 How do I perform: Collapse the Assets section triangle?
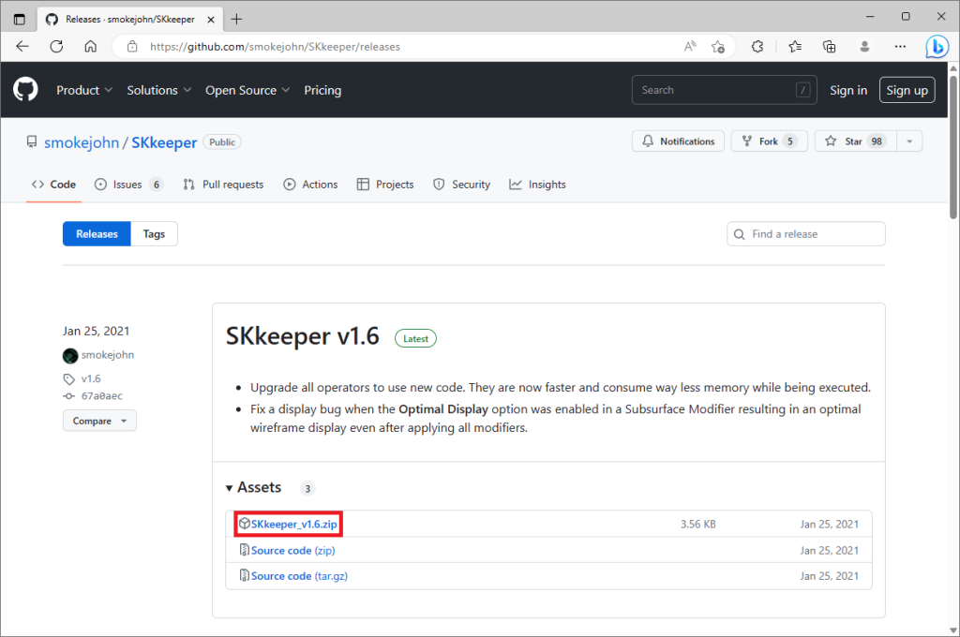230,488
